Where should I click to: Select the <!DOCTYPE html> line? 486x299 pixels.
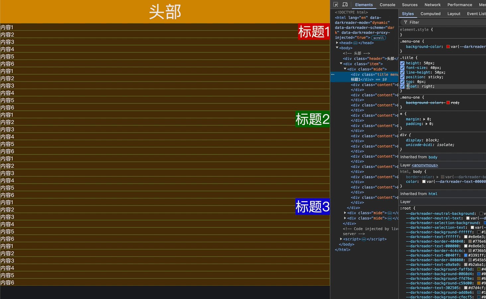coord(351,13)
